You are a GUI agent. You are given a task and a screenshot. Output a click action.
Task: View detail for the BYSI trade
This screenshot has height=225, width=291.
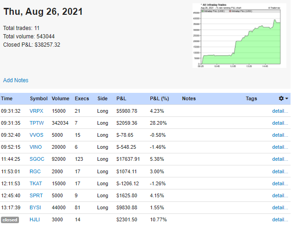point(280,208)
